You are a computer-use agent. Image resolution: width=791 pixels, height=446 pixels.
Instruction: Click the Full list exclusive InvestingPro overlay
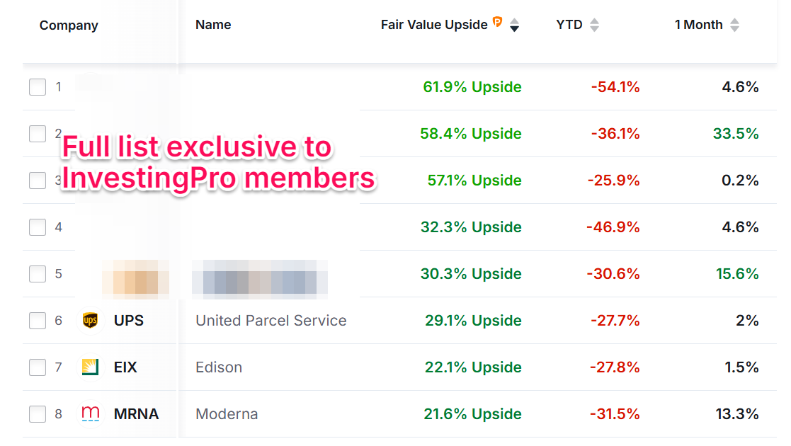[x=217, y=163]
